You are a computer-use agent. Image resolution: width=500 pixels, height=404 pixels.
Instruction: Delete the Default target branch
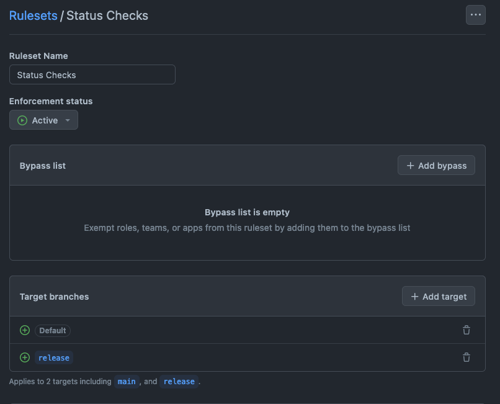click(x=467, y=330)
